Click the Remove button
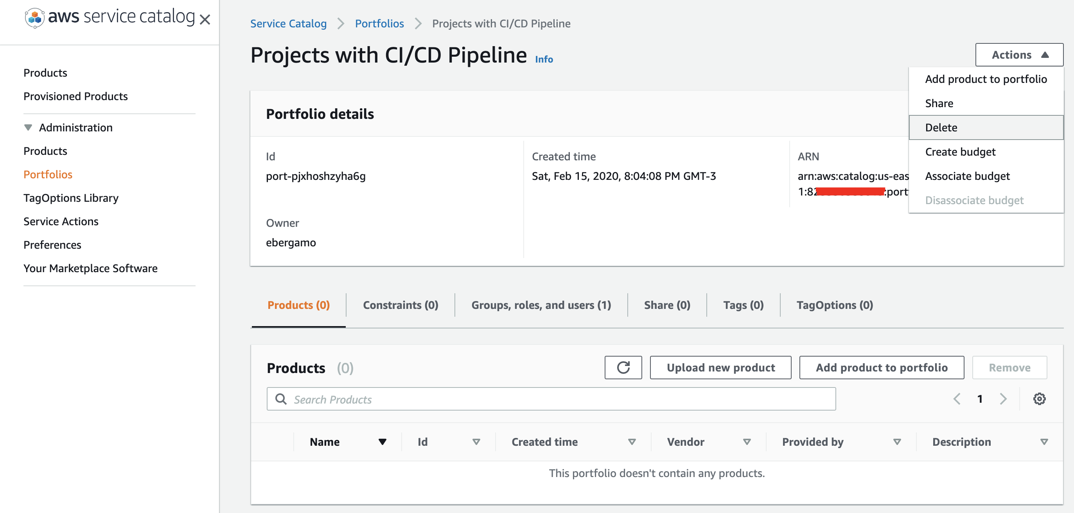This screenshot has width=1074, height=513. pyautogui.click(x=1009, y=368)
